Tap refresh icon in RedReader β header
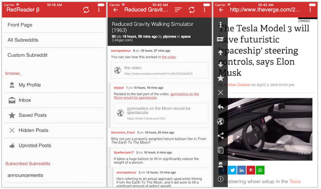Image resolution: width=321 pixels, height=189 pixels. click(86, 9)
